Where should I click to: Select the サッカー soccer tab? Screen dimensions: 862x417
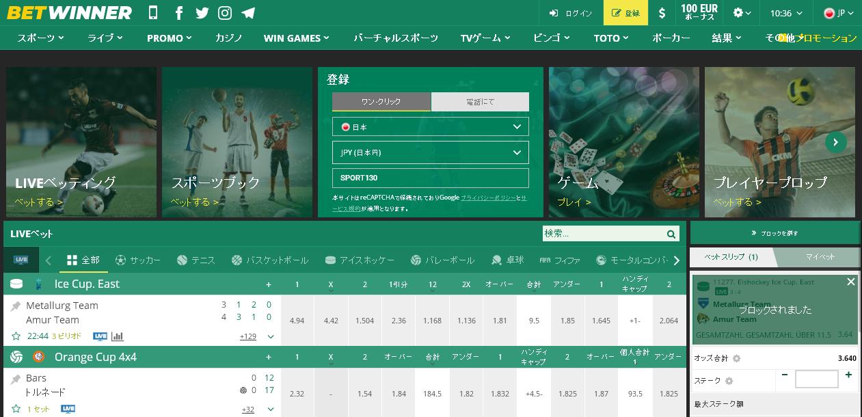pyautogui.click(x=138, y=260)
